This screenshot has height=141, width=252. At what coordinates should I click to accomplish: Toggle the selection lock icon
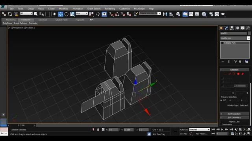[x=98, y=130]
